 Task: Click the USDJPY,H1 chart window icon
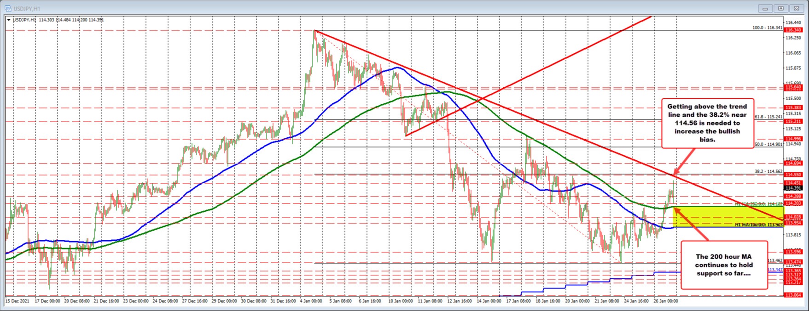[7, 8]
